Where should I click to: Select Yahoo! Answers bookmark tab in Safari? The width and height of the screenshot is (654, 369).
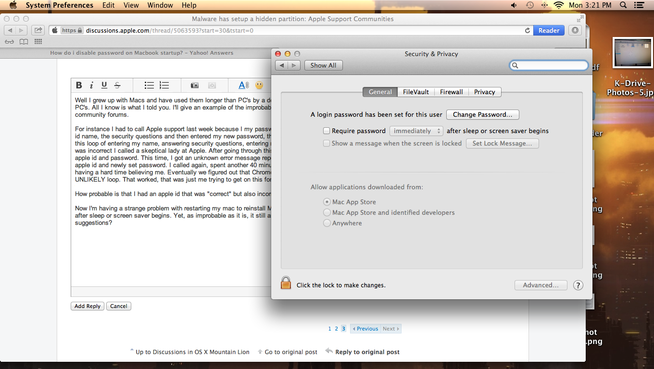click(142, 53)
